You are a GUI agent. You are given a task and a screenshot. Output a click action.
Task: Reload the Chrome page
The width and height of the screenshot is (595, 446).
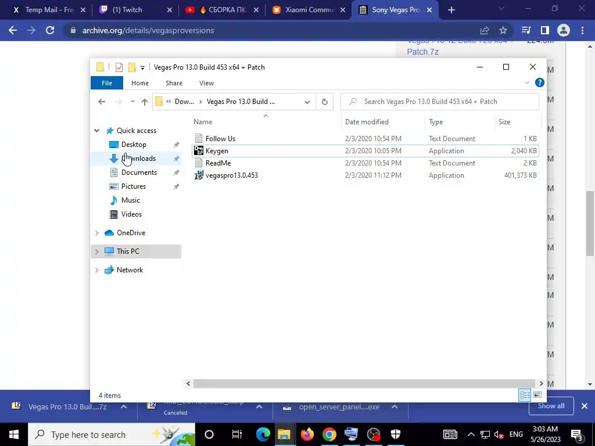[x=50, y=30]
